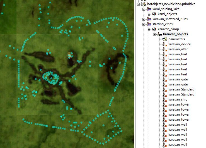The height and width of the screenshot is (148, 206).
Task: Click the kami_objects node icon
Action: click(x=154, y=14)
